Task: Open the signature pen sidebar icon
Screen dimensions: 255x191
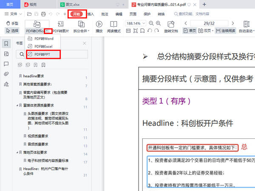Action: point(6,84)
